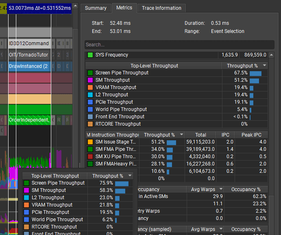Open the Trace Information tab
281x235 pixels.
[x=161, y=8]
